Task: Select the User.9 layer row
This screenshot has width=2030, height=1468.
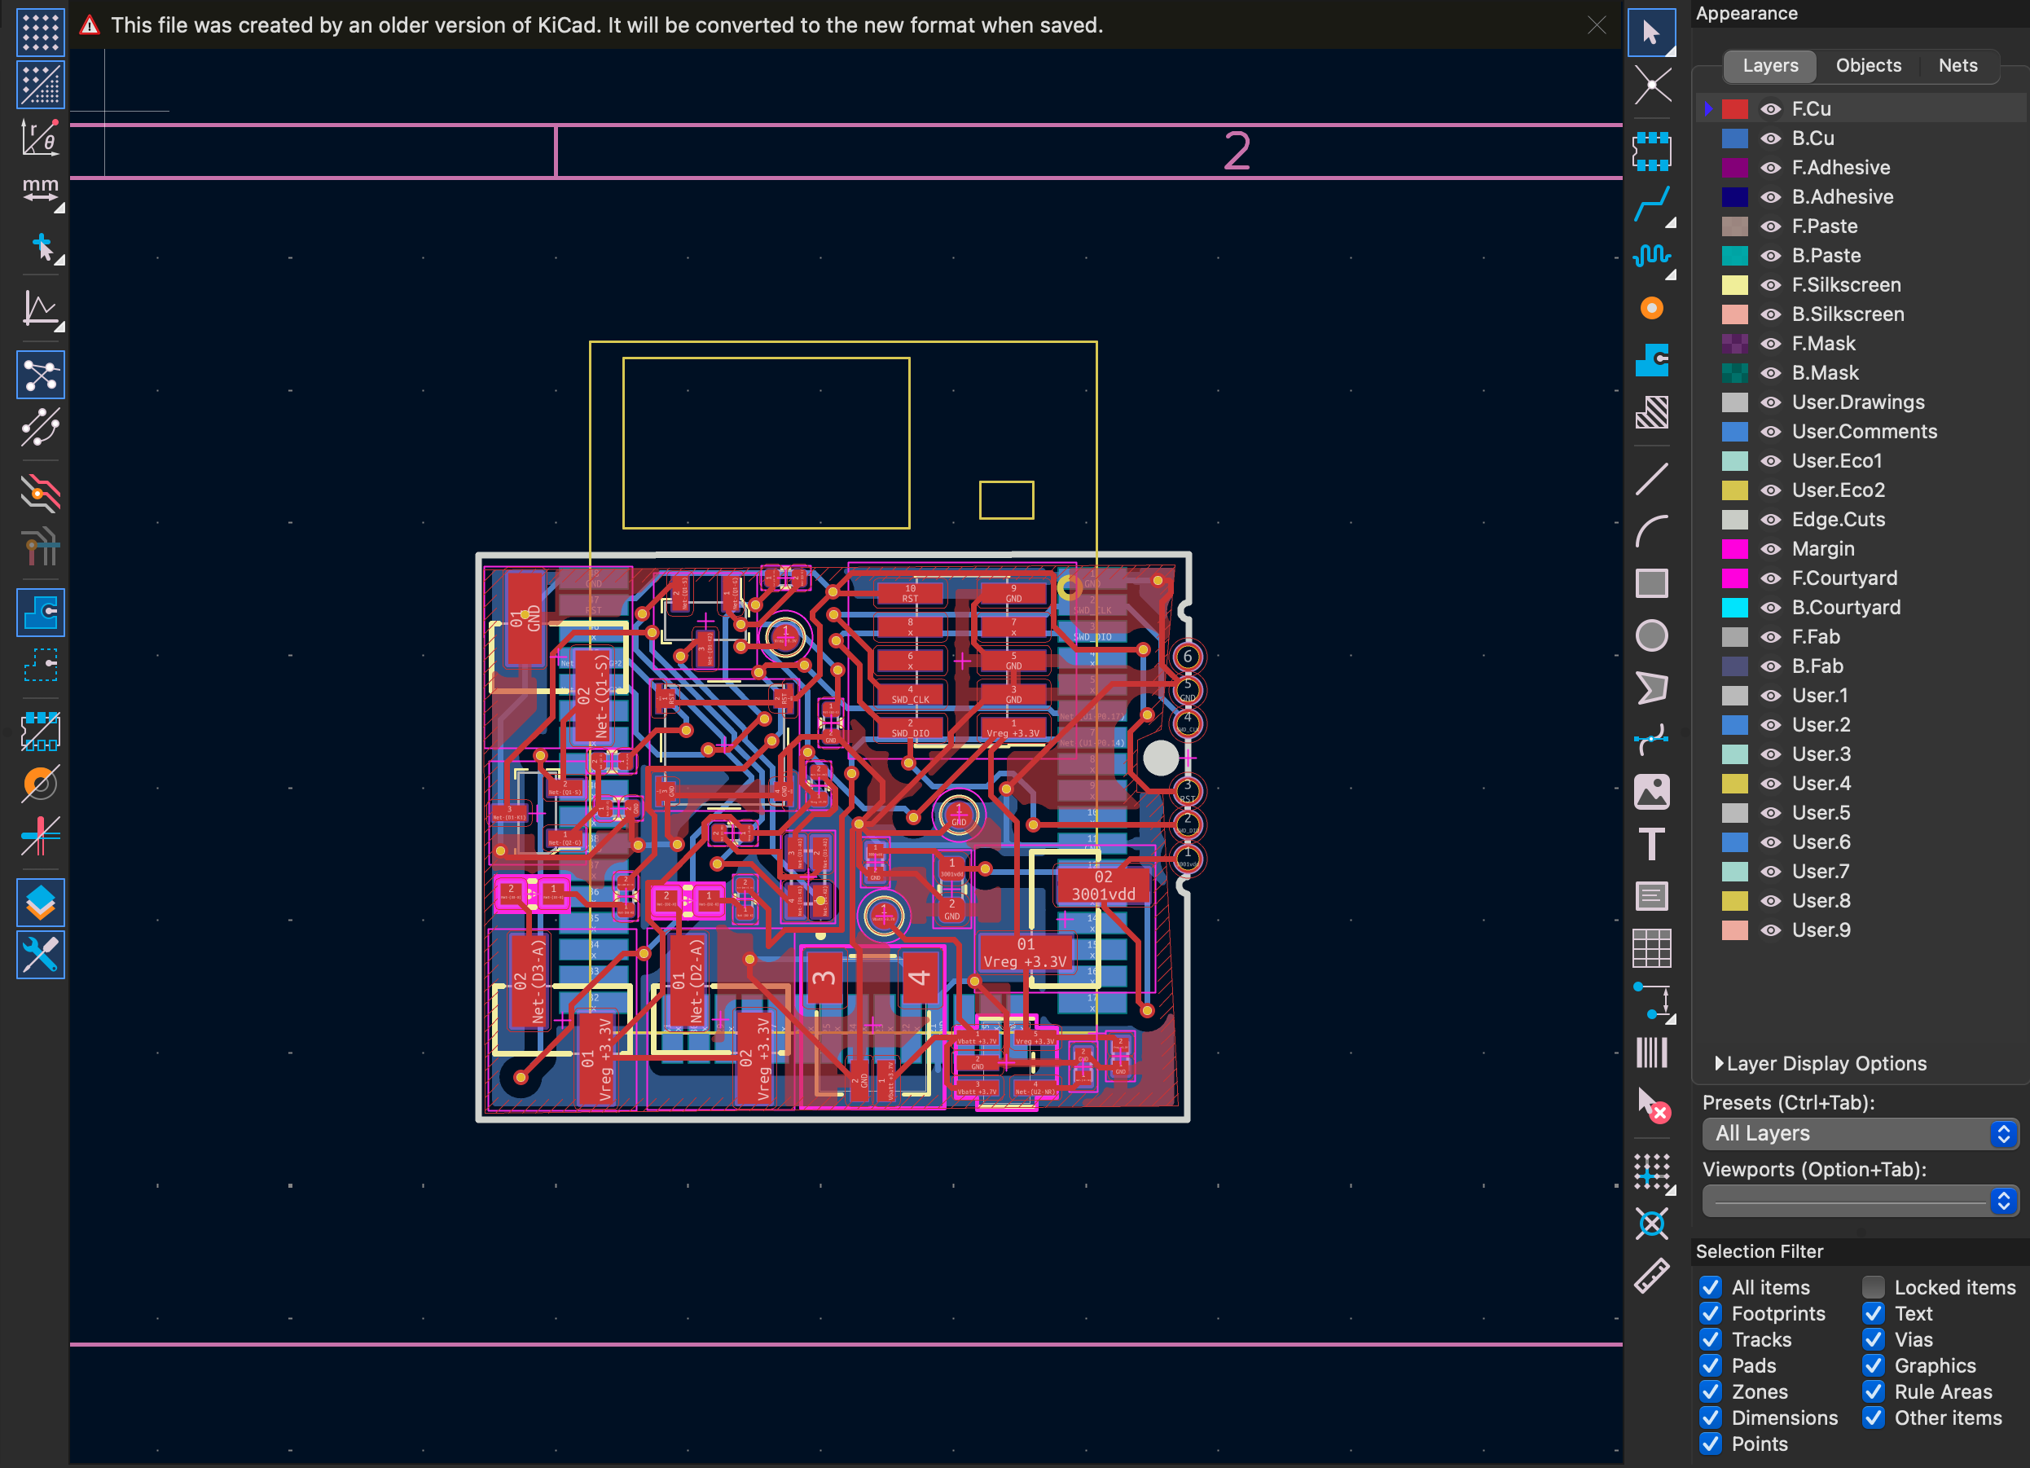Action: point(1861,930)
